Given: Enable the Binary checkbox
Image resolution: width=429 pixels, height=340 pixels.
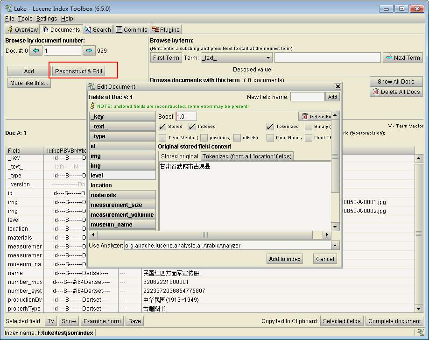Looking at the screenshot, I should click(309, 127).
